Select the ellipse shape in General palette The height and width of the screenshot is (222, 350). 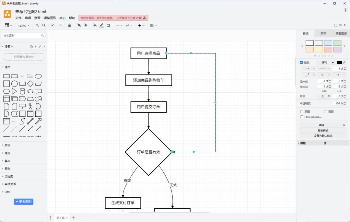pos(38,76)
